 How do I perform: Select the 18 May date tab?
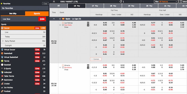[x=113, y=6]
